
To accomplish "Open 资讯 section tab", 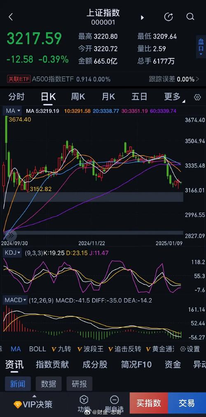I will (14, 365).
